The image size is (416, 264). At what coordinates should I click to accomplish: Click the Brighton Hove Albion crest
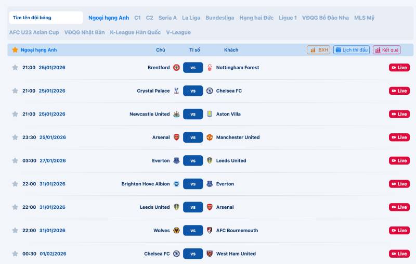(x=176, y=184)
